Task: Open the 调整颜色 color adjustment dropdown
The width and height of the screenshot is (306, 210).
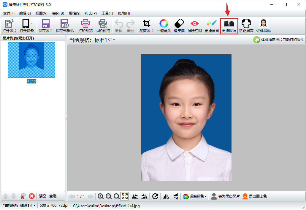Action: tap(194, 196)
